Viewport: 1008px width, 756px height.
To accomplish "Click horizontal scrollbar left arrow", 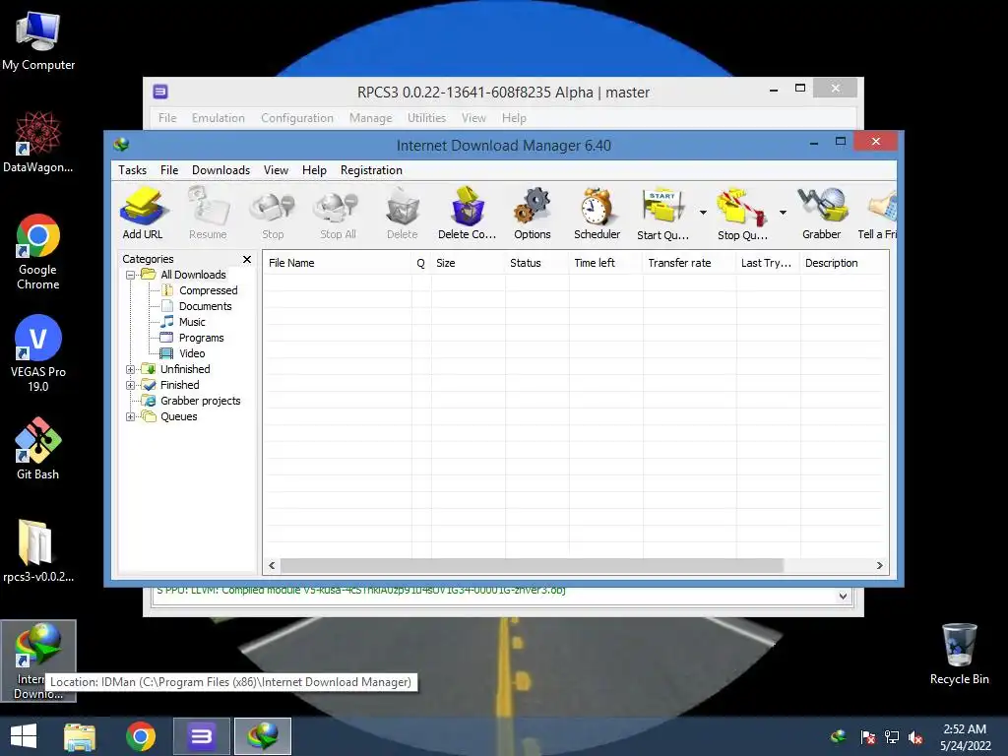I will pos(272,566).
